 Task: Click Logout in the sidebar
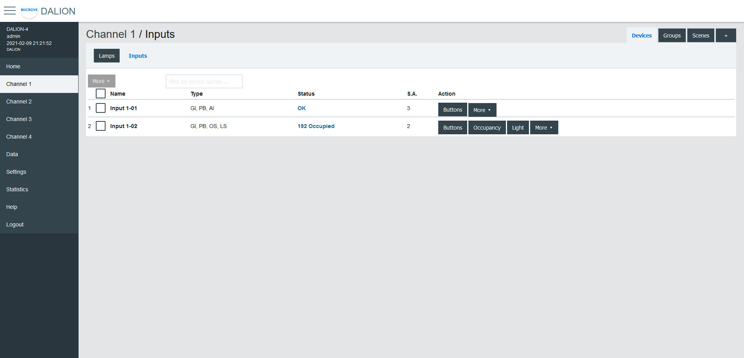[15, 224]
